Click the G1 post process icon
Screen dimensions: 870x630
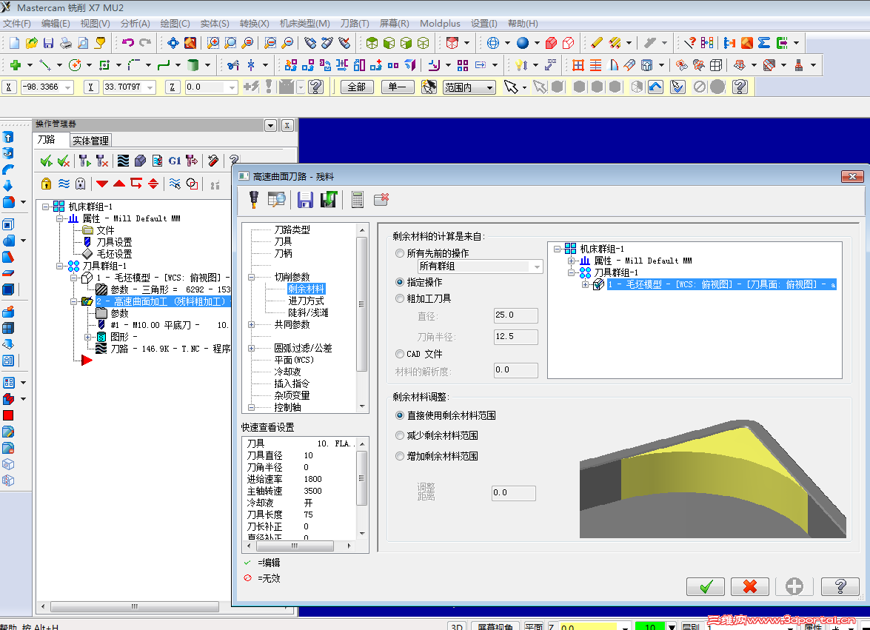coord(175,161)
